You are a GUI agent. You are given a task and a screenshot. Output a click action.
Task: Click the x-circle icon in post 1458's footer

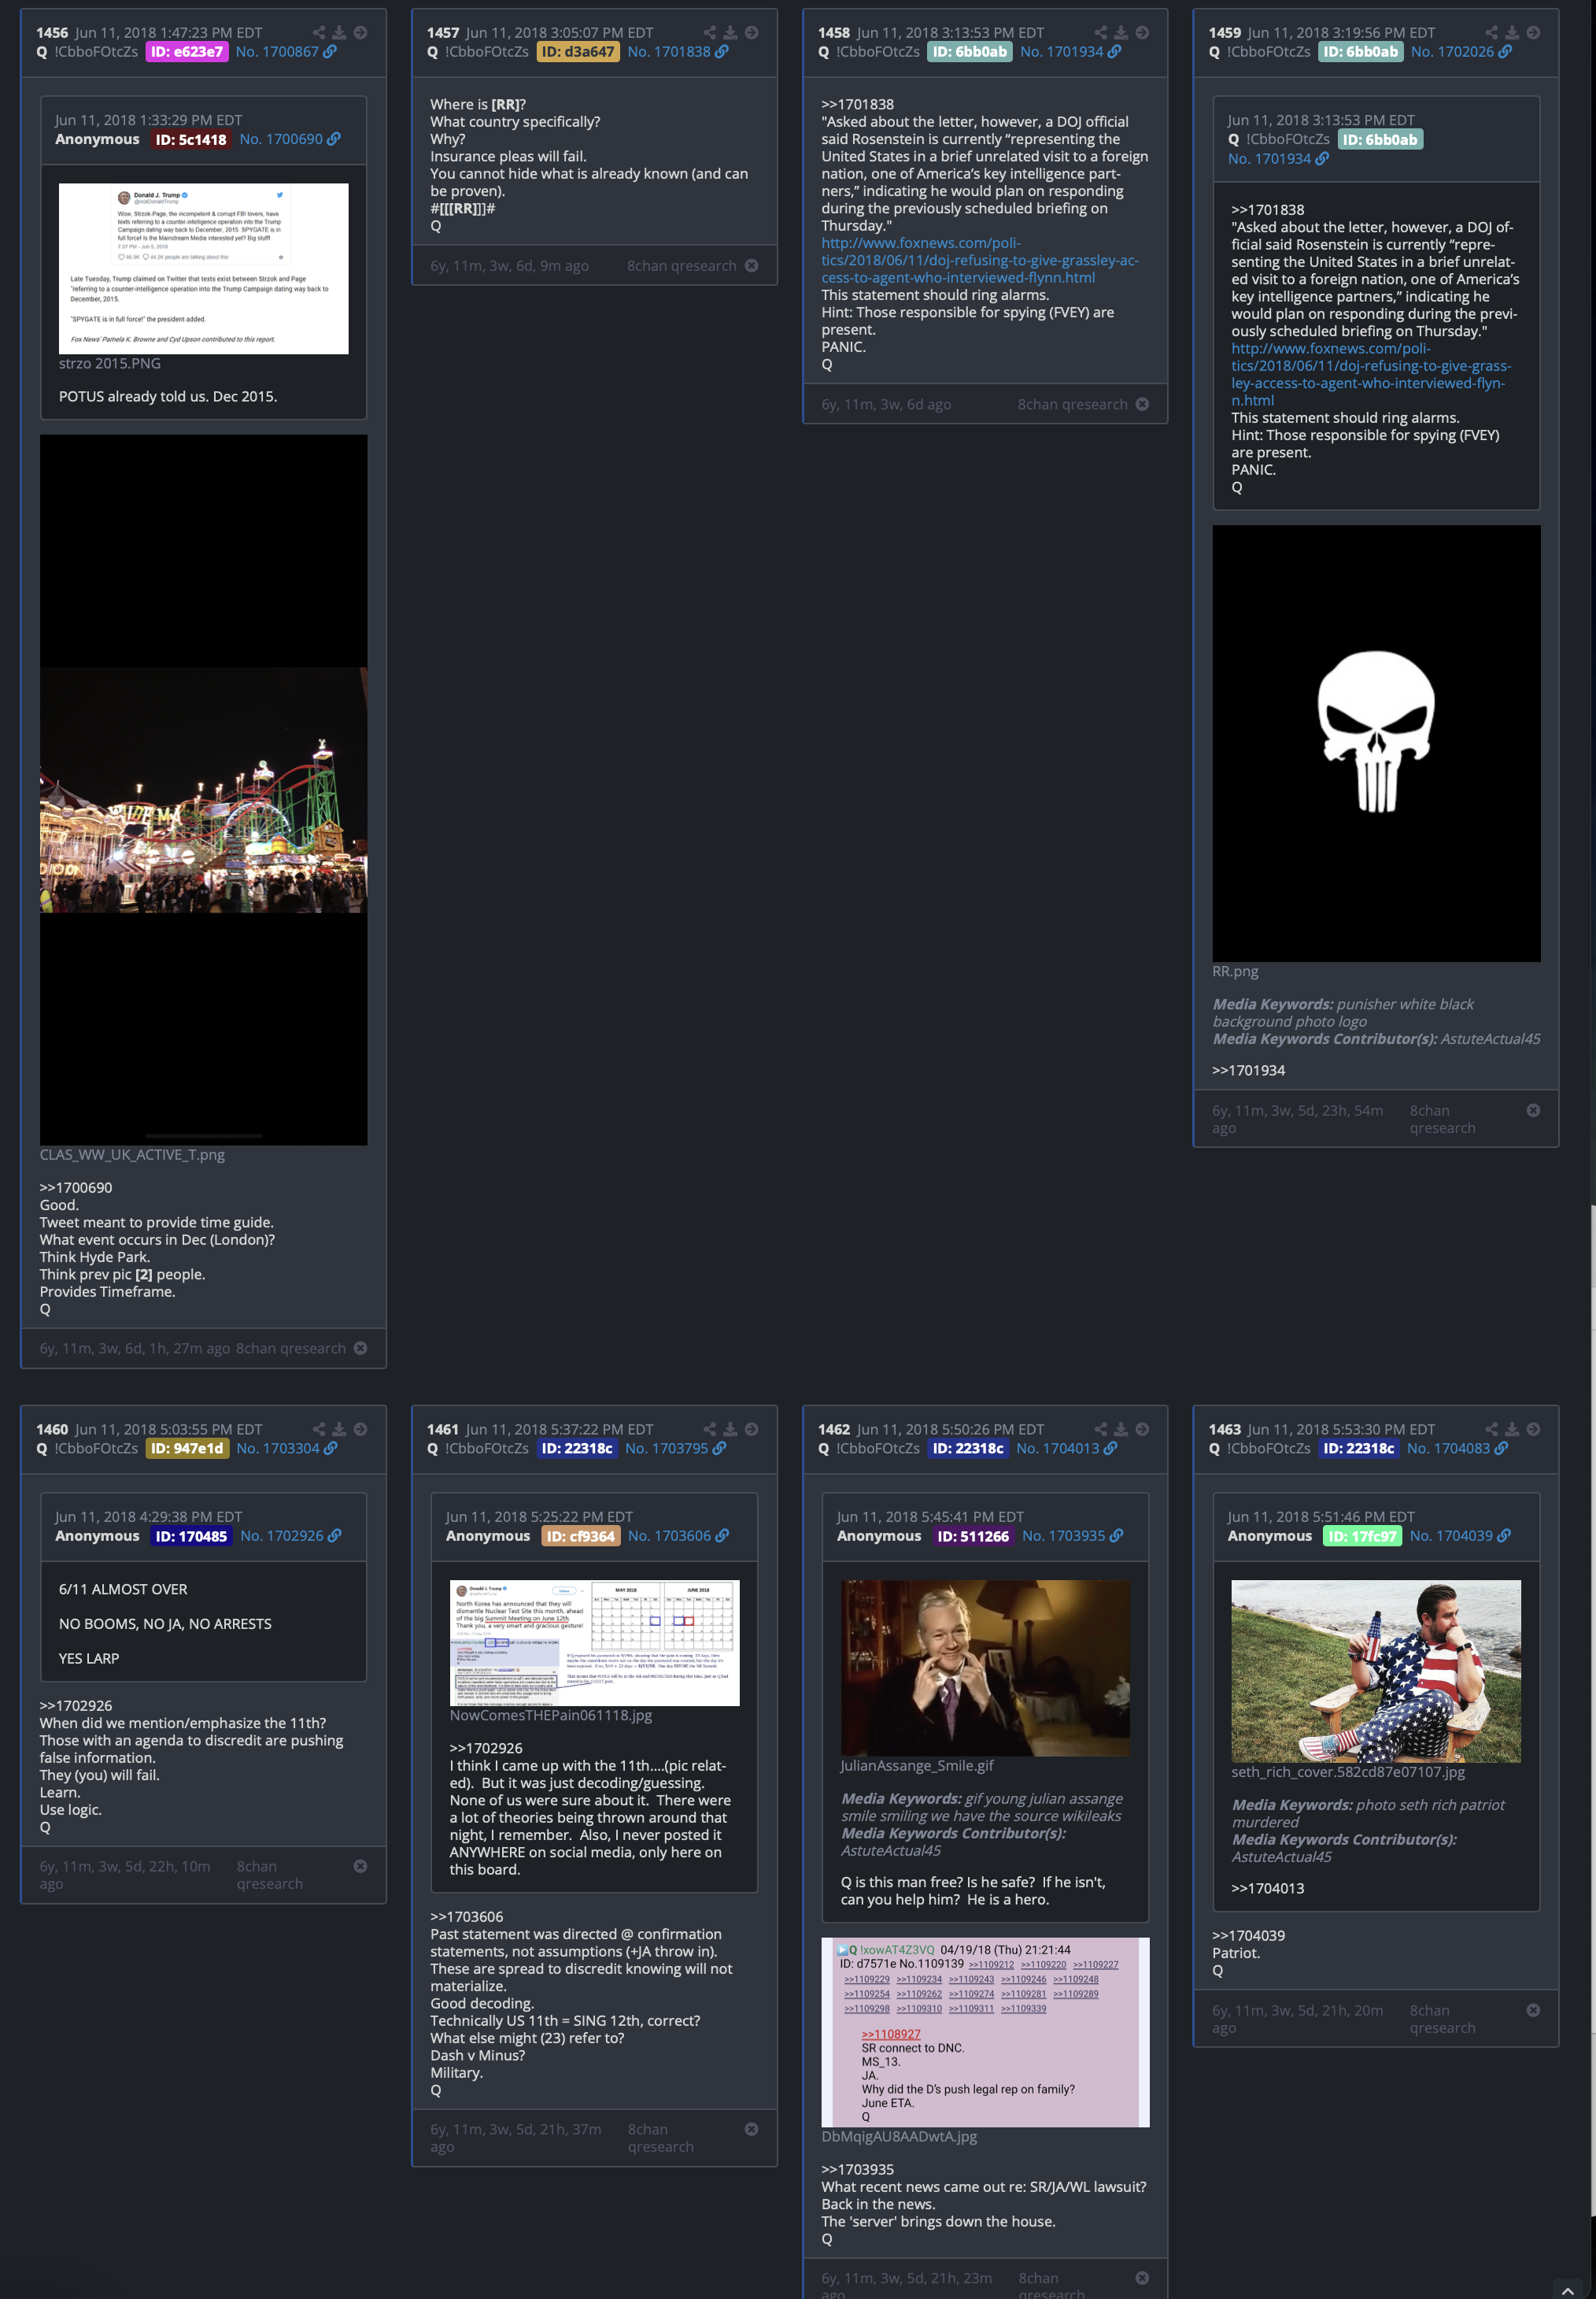tap(1142, 404)
